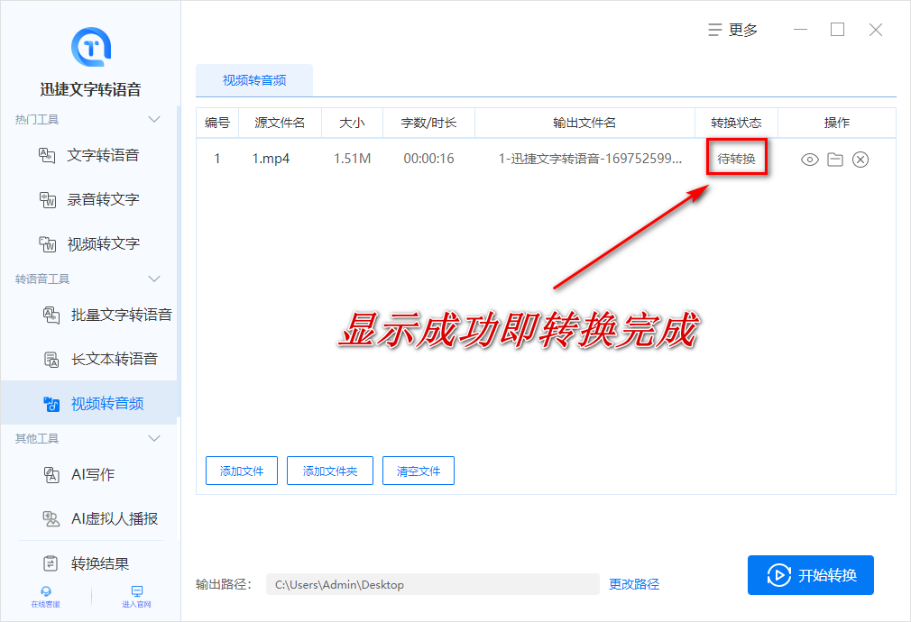This screenshot has width=911, height=622.
Task: Click the 00:00:16 duration cell
Action: pos(428,159)
